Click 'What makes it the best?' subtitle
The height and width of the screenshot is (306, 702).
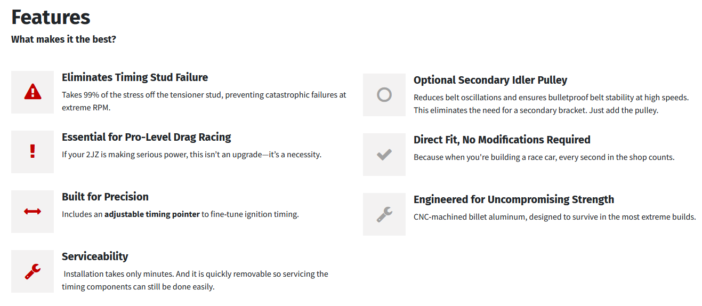(x=63, y=39)
